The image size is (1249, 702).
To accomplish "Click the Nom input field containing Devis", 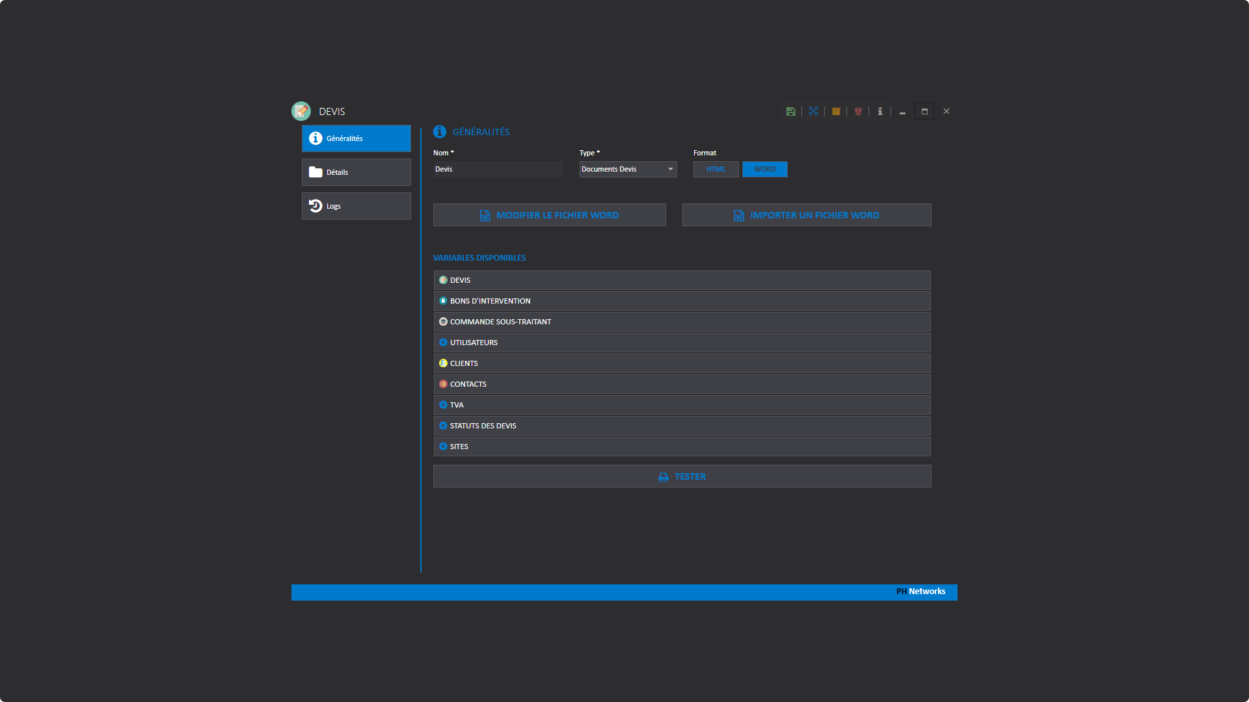I will pyautogui.click(x=498, y=169).
